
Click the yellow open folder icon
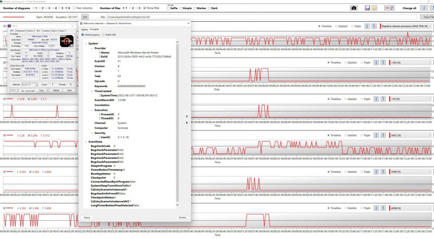[374, 8]
